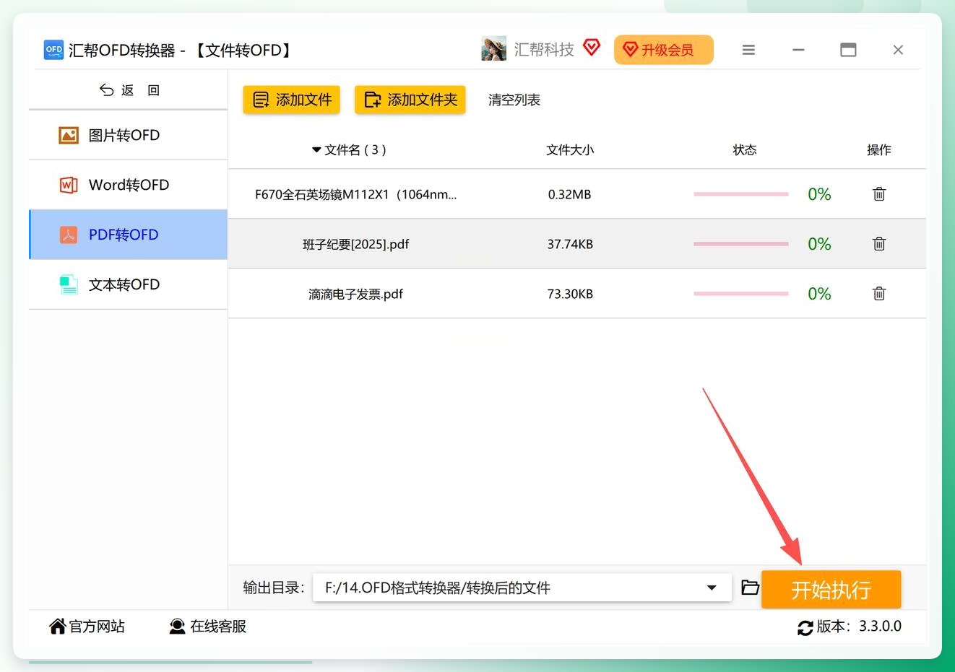Viewport: 955px width, 672px height.
Task: Select PDF转OFD in sidebar
Action: (129, 235)
